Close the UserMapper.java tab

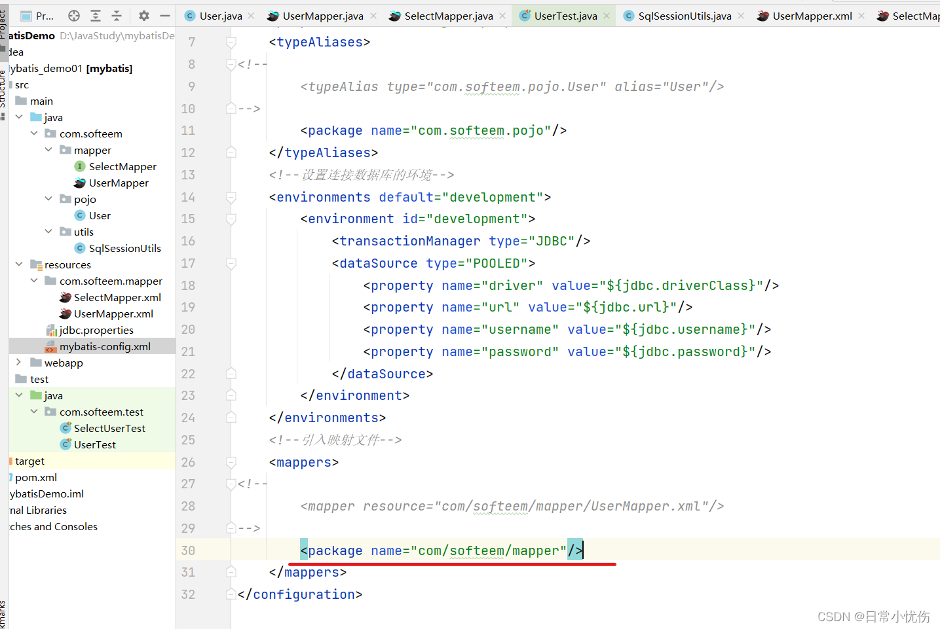point(373,16)
